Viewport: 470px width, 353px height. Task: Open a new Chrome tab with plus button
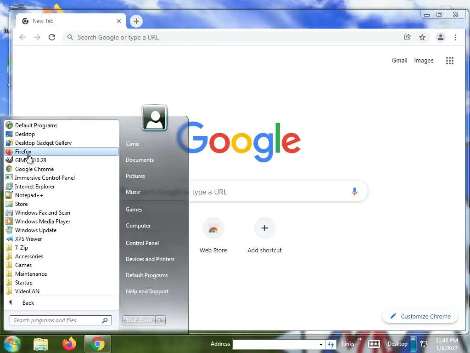[136, 21]
